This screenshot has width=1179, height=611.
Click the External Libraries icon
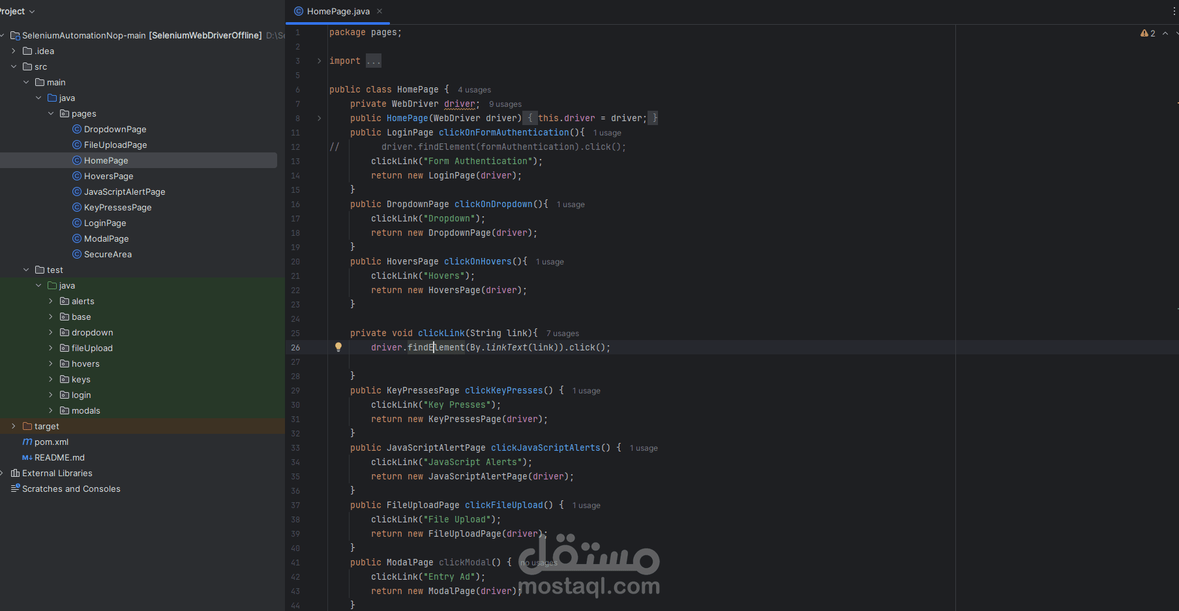pyautogui.click(x=16, y=473)
